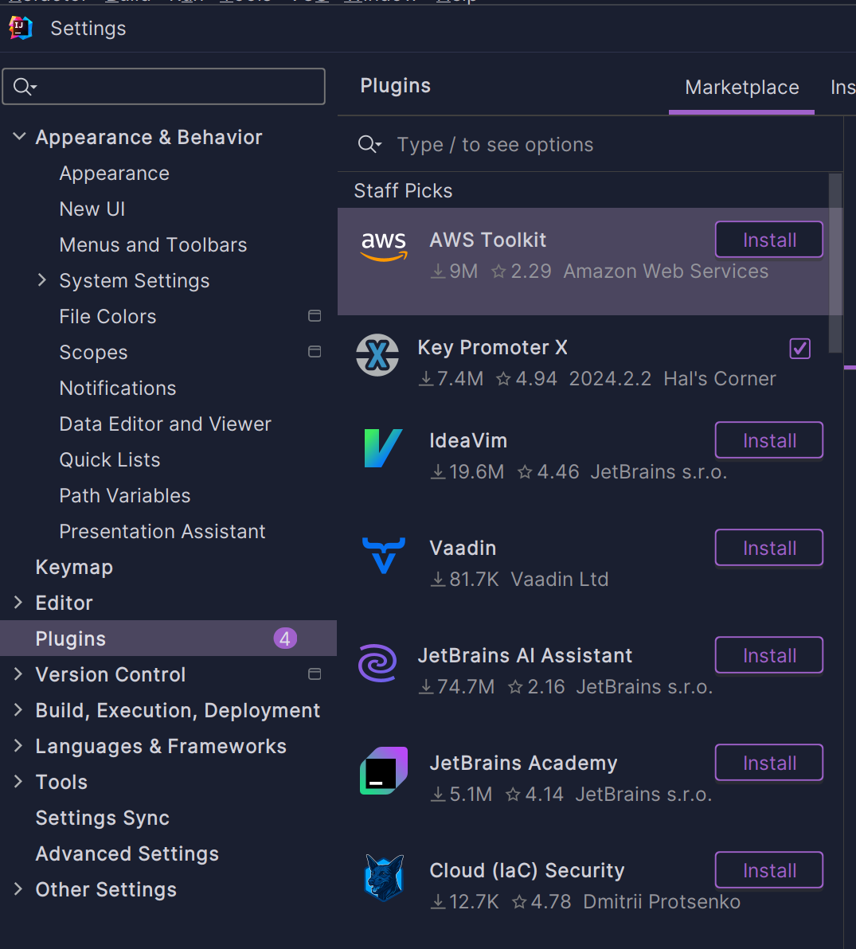Image resolution: width=856 pixels, height=949 pixels.
Task: Expand the Editor settings section
Action: pyautogui.click(x=18, y=602)
